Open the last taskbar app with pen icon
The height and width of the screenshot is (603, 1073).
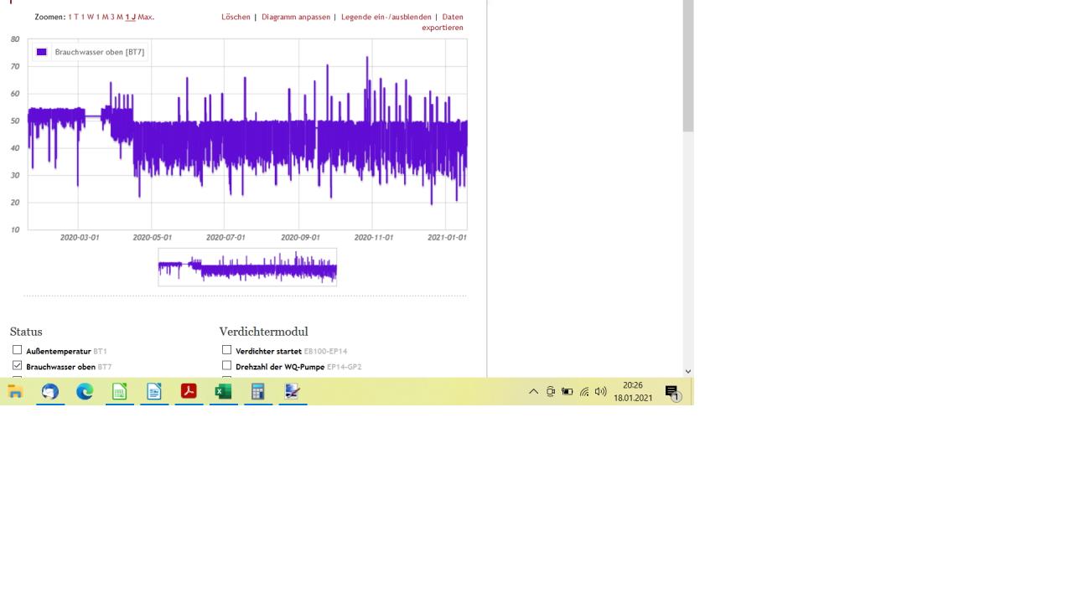click(x=293, y=391)
